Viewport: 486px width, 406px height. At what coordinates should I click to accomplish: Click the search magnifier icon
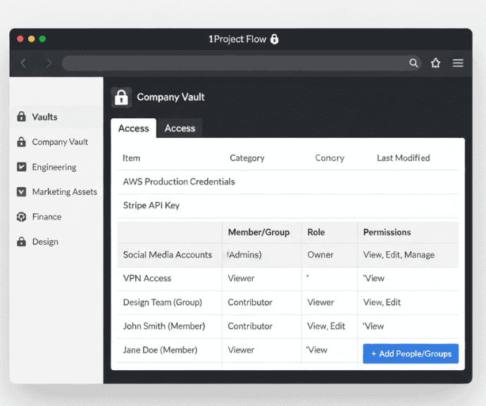pos(413,63)
